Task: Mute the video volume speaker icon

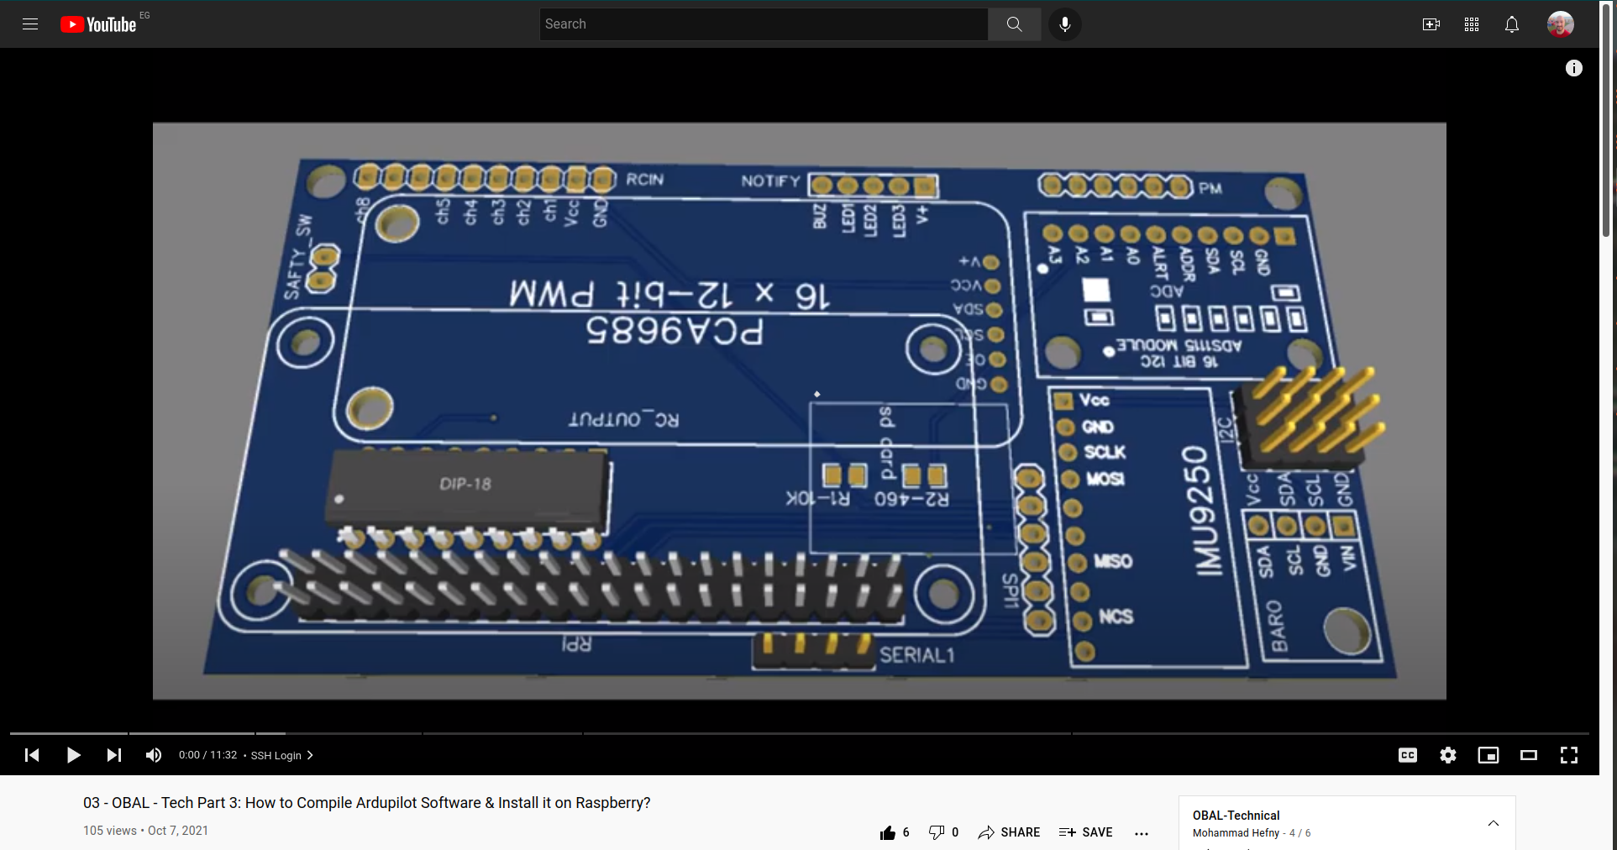Action: click(x=154, y=755)
